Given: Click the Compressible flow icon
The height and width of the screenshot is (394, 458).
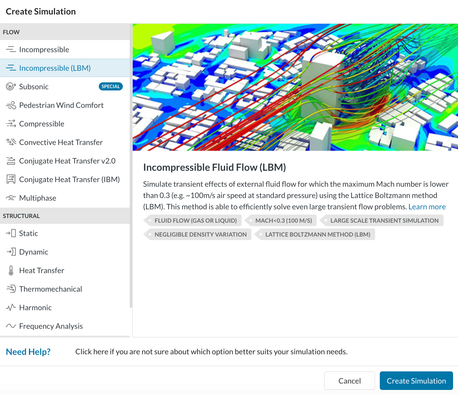Looking at the screenshot, I should 11,124.
